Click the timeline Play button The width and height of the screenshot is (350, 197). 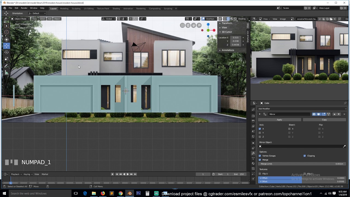(x=128, y=174)
